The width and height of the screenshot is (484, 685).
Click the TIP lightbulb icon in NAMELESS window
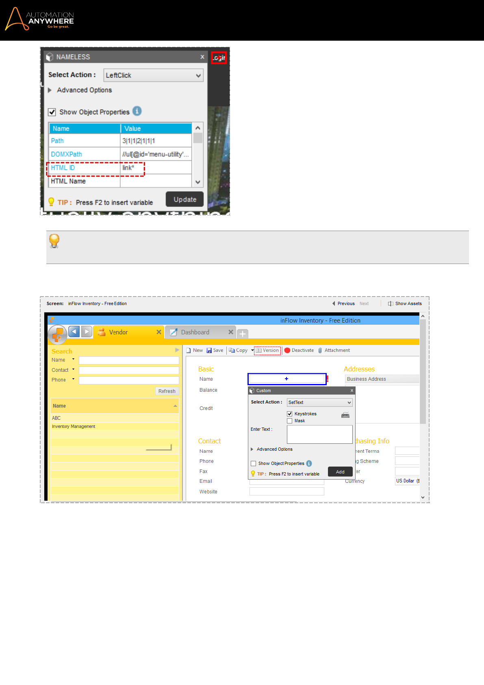point(51,202)
